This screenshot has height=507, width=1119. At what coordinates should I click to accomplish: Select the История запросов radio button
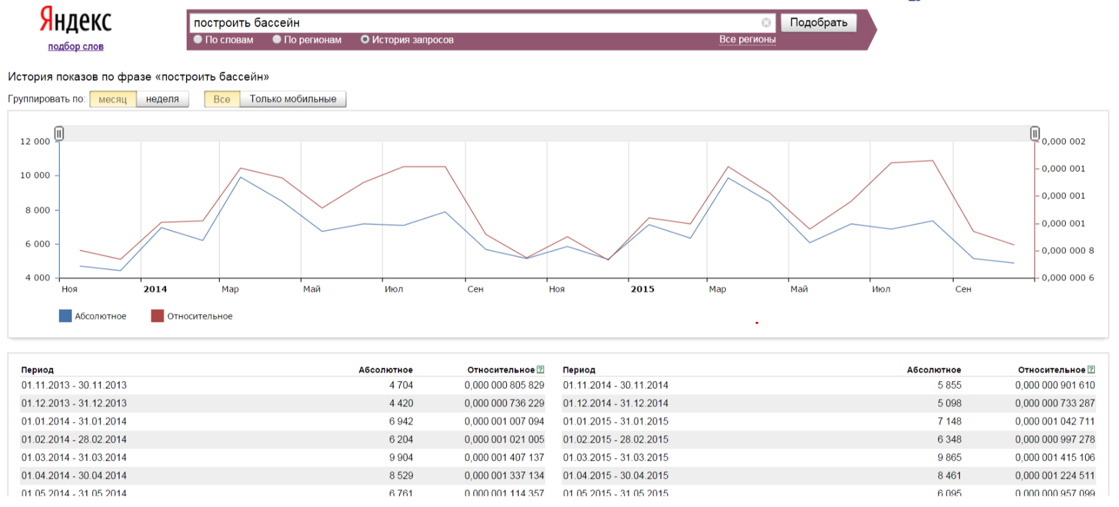click(x=365, y=40)
